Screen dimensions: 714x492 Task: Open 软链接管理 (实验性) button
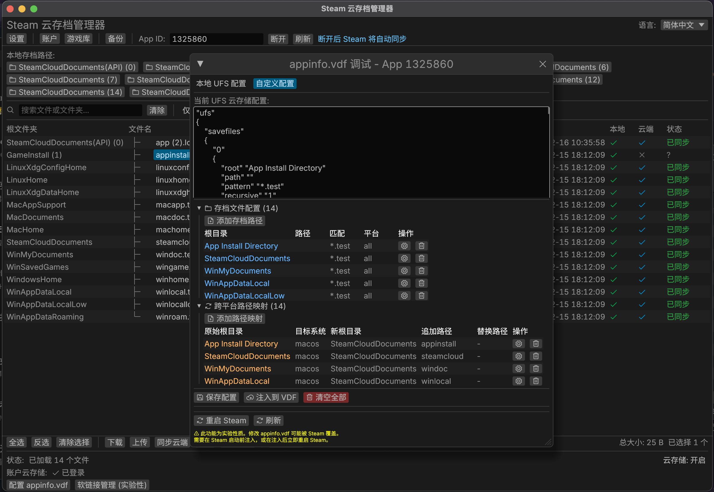[x=112, y=485]
